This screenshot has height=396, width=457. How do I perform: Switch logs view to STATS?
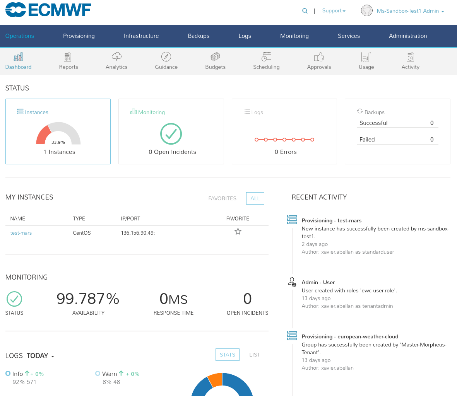[227, 355]
